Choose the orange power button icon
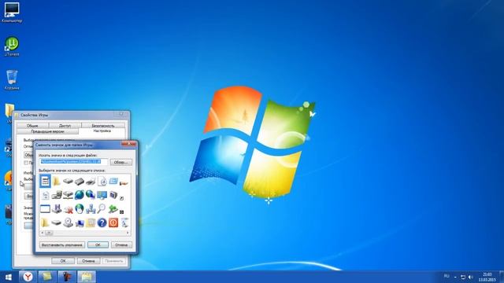This screenshot has height=283, width=504. click(x=113, y=222)
